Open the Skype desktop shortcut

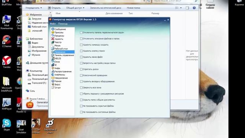(7, 125)
